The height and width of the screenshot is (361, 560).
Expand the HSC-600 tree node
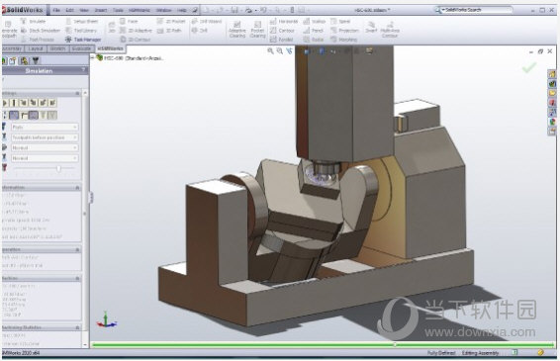(x=93, y=57)
